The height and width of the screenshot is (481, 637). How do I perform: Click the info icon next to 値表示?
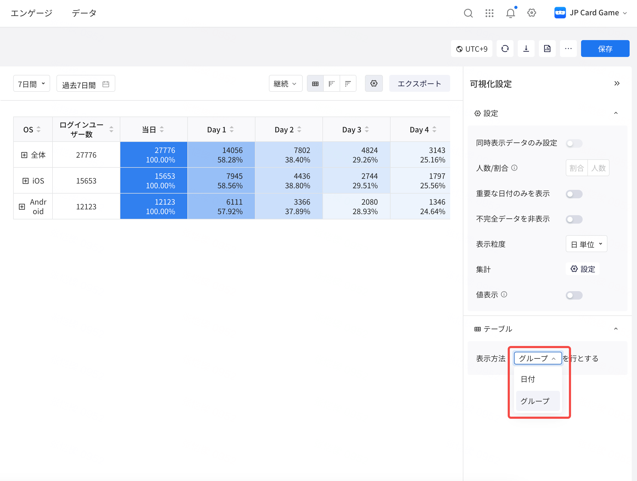[x=504, y=295]
